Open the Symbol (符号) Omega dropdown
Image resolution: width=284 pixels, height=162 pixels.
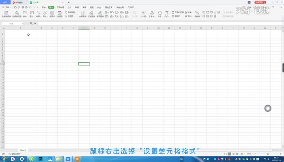tap(159, 14)
